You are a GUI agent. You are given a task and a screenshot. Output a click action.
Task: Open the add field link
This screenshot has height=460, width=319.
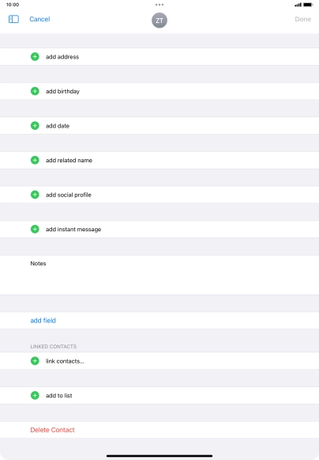click(43, 321)
